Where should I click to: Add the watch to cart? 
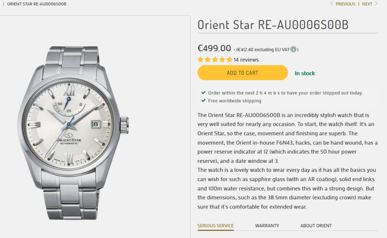click(242, 73)
